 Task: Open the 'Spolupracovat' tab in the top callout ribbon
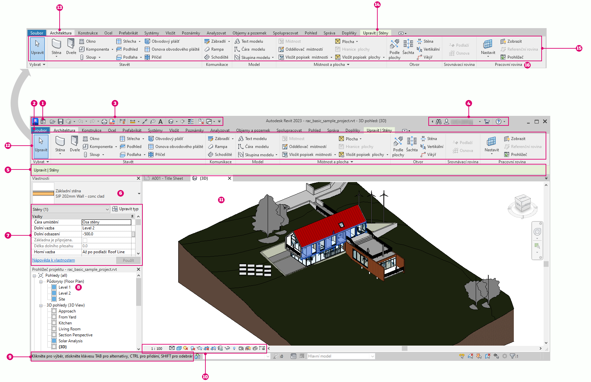point(286,33)
